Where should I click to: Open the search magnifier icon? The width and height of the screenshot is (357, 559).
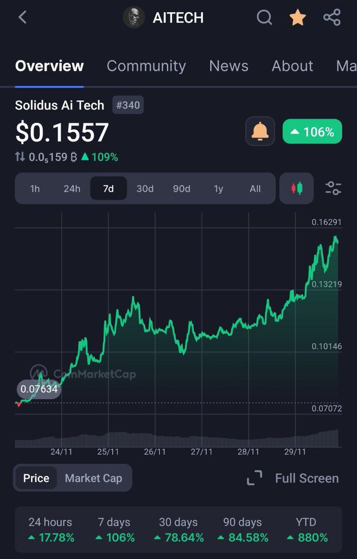(x=264, y=18)
